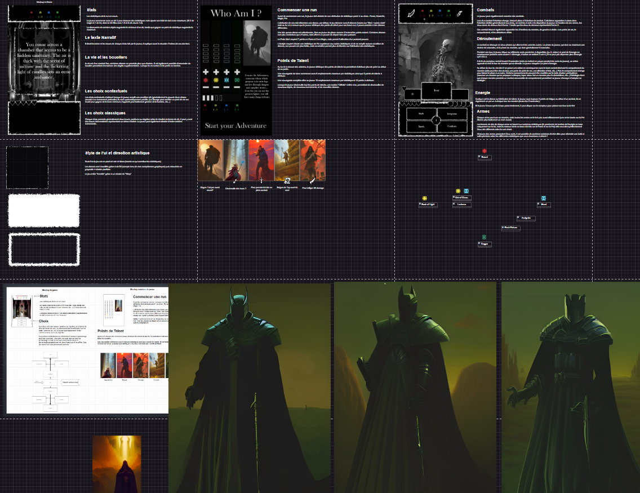Toggle the small checkbox on the Dagger node
The width and height of the screenshot is (640, 493).
(479, 243)
